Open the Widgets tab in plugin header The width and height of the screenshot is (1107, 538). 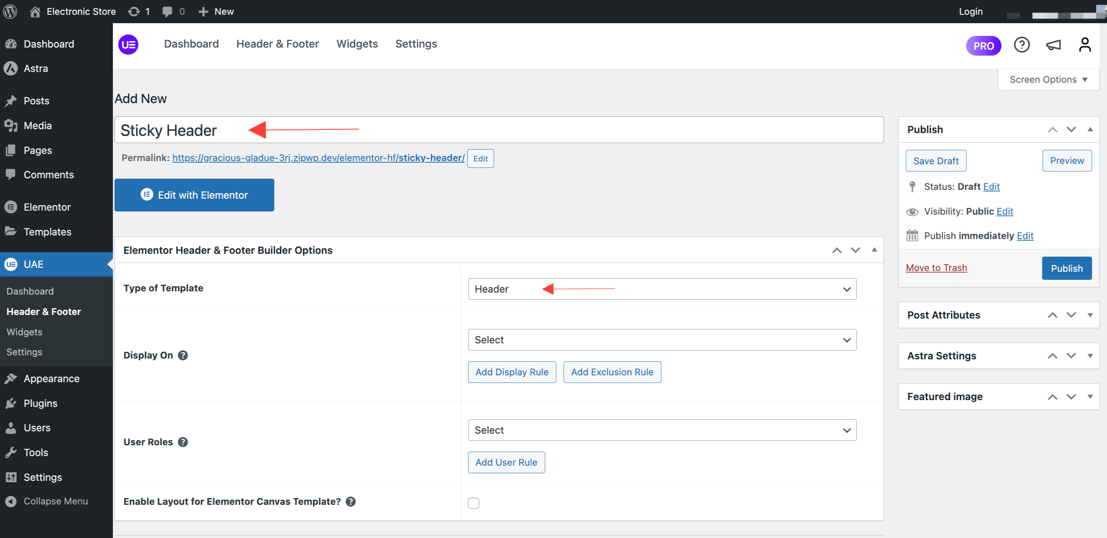click(x=357, y=44)
